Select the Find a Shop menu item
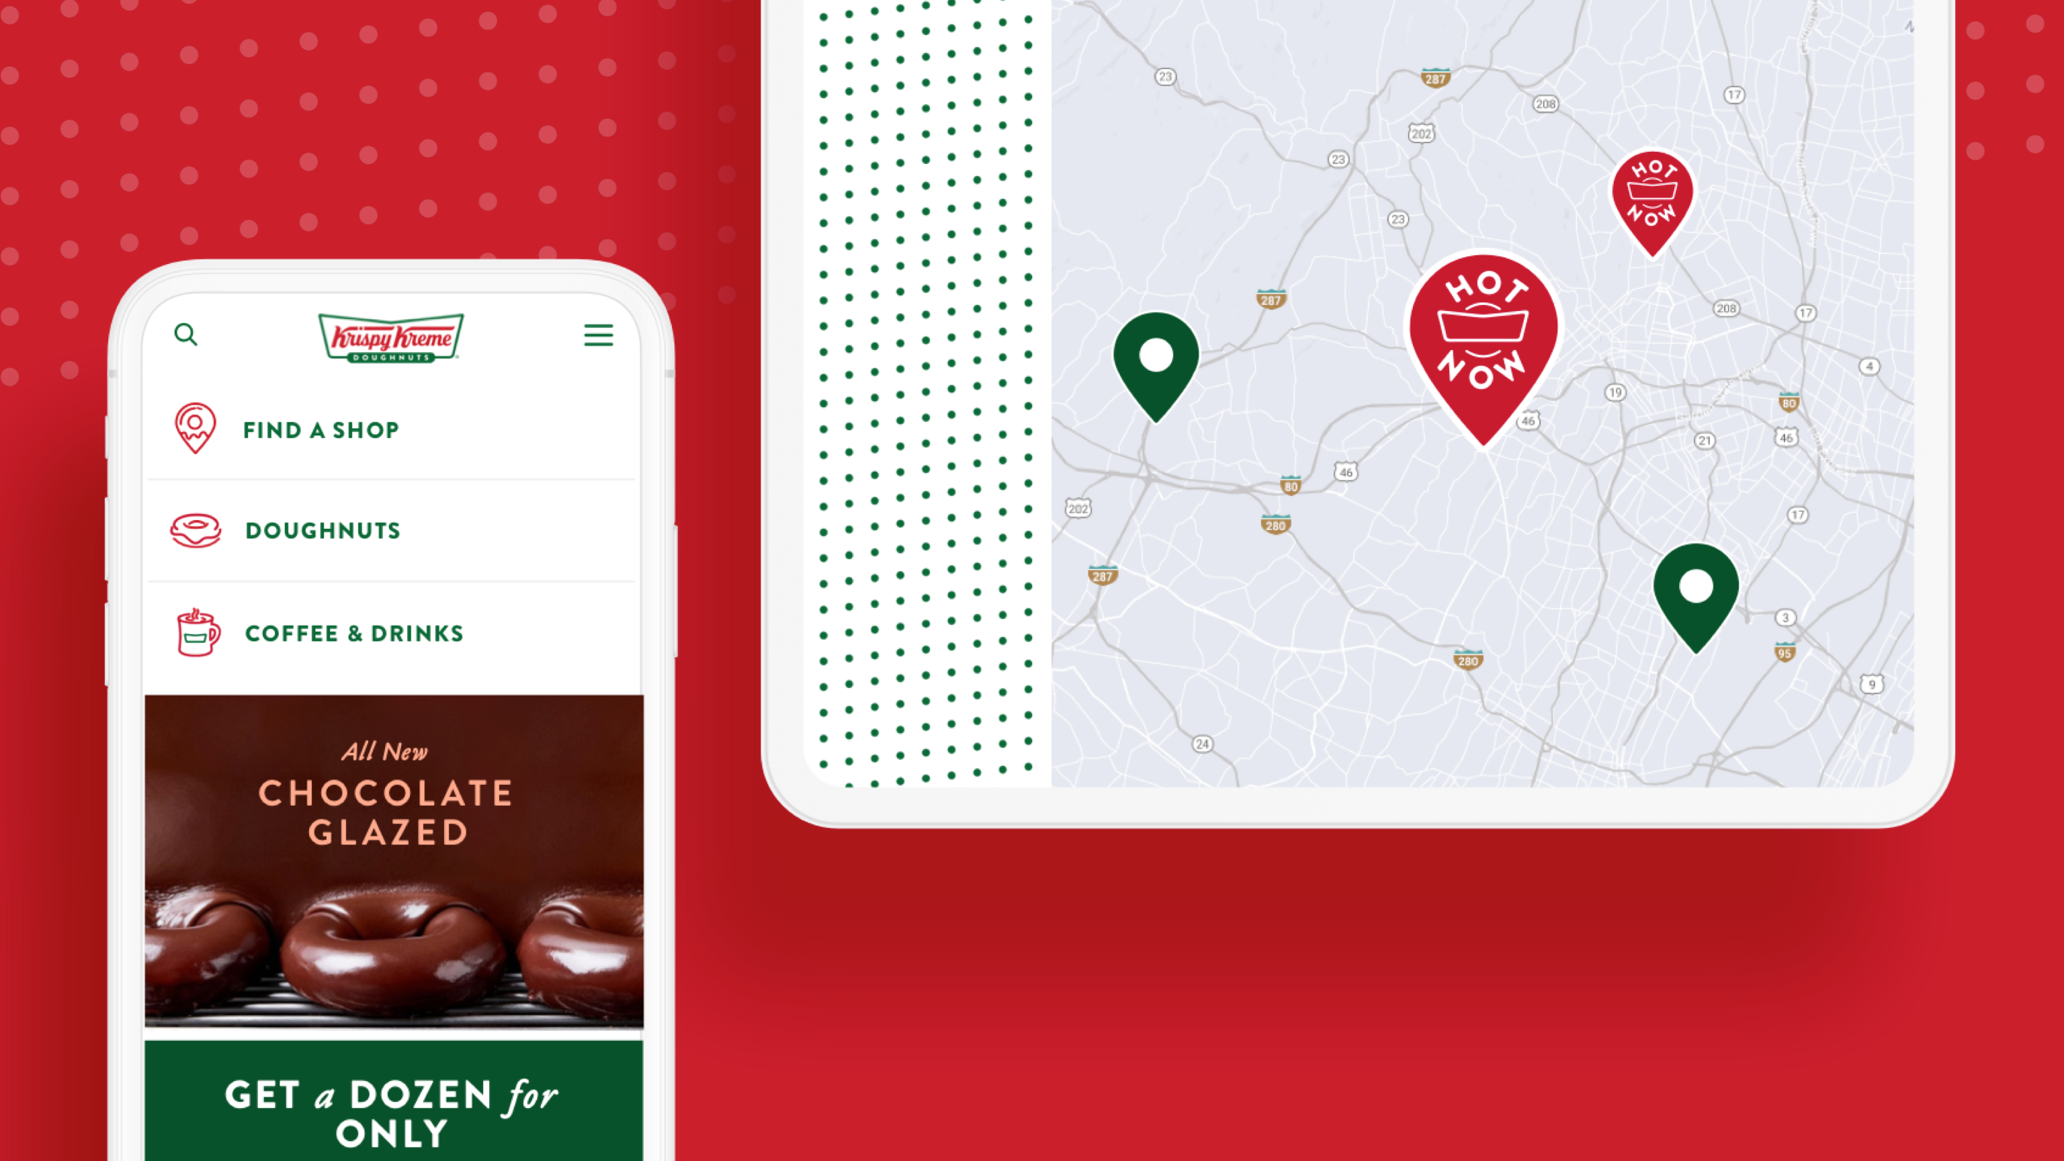 (322, 429)
